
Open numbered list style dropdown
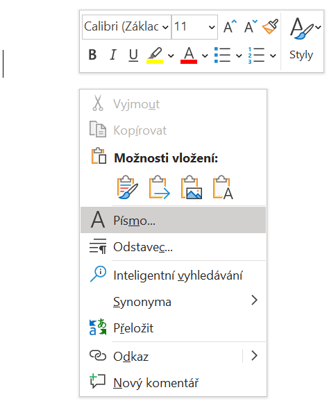[x=273, y=56]
